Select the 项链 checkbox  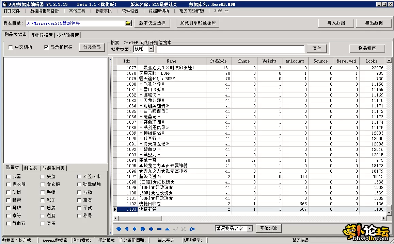8,192
